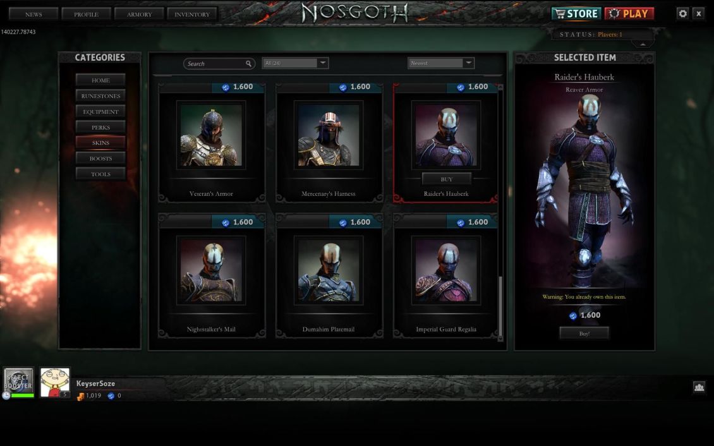This screenshot has width=714, height=446.
Task: Expand the status panel arrow
Action: point(643,44)
